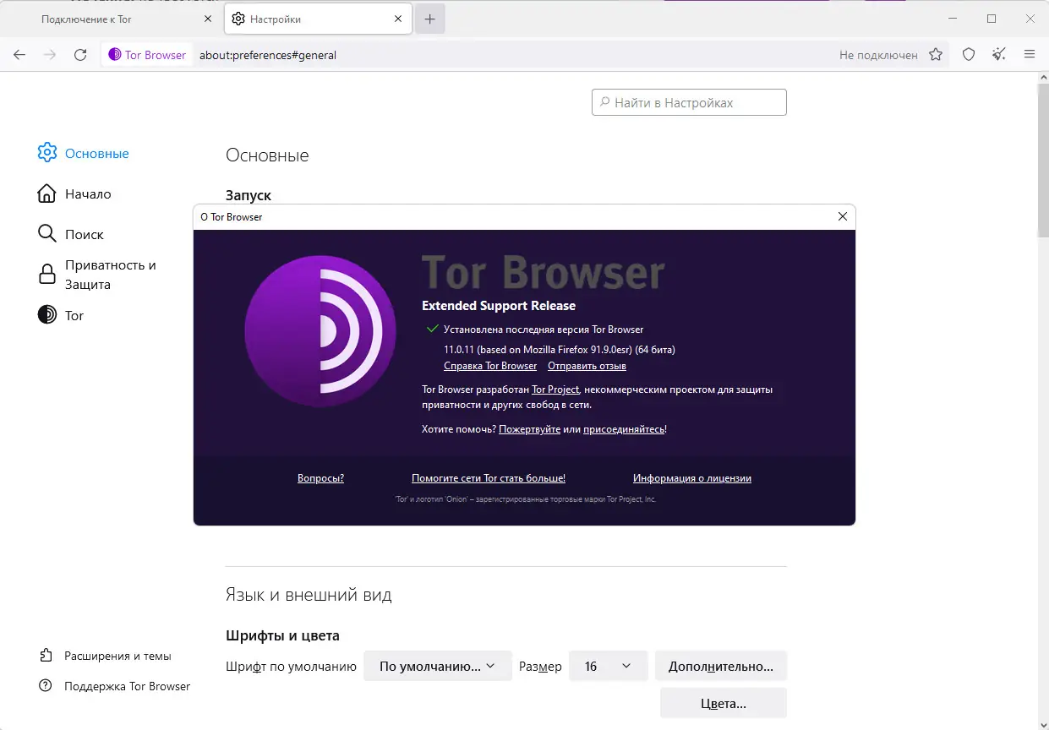
Task: Open the hamburger application menu
Action: (x=1030, y=55)
